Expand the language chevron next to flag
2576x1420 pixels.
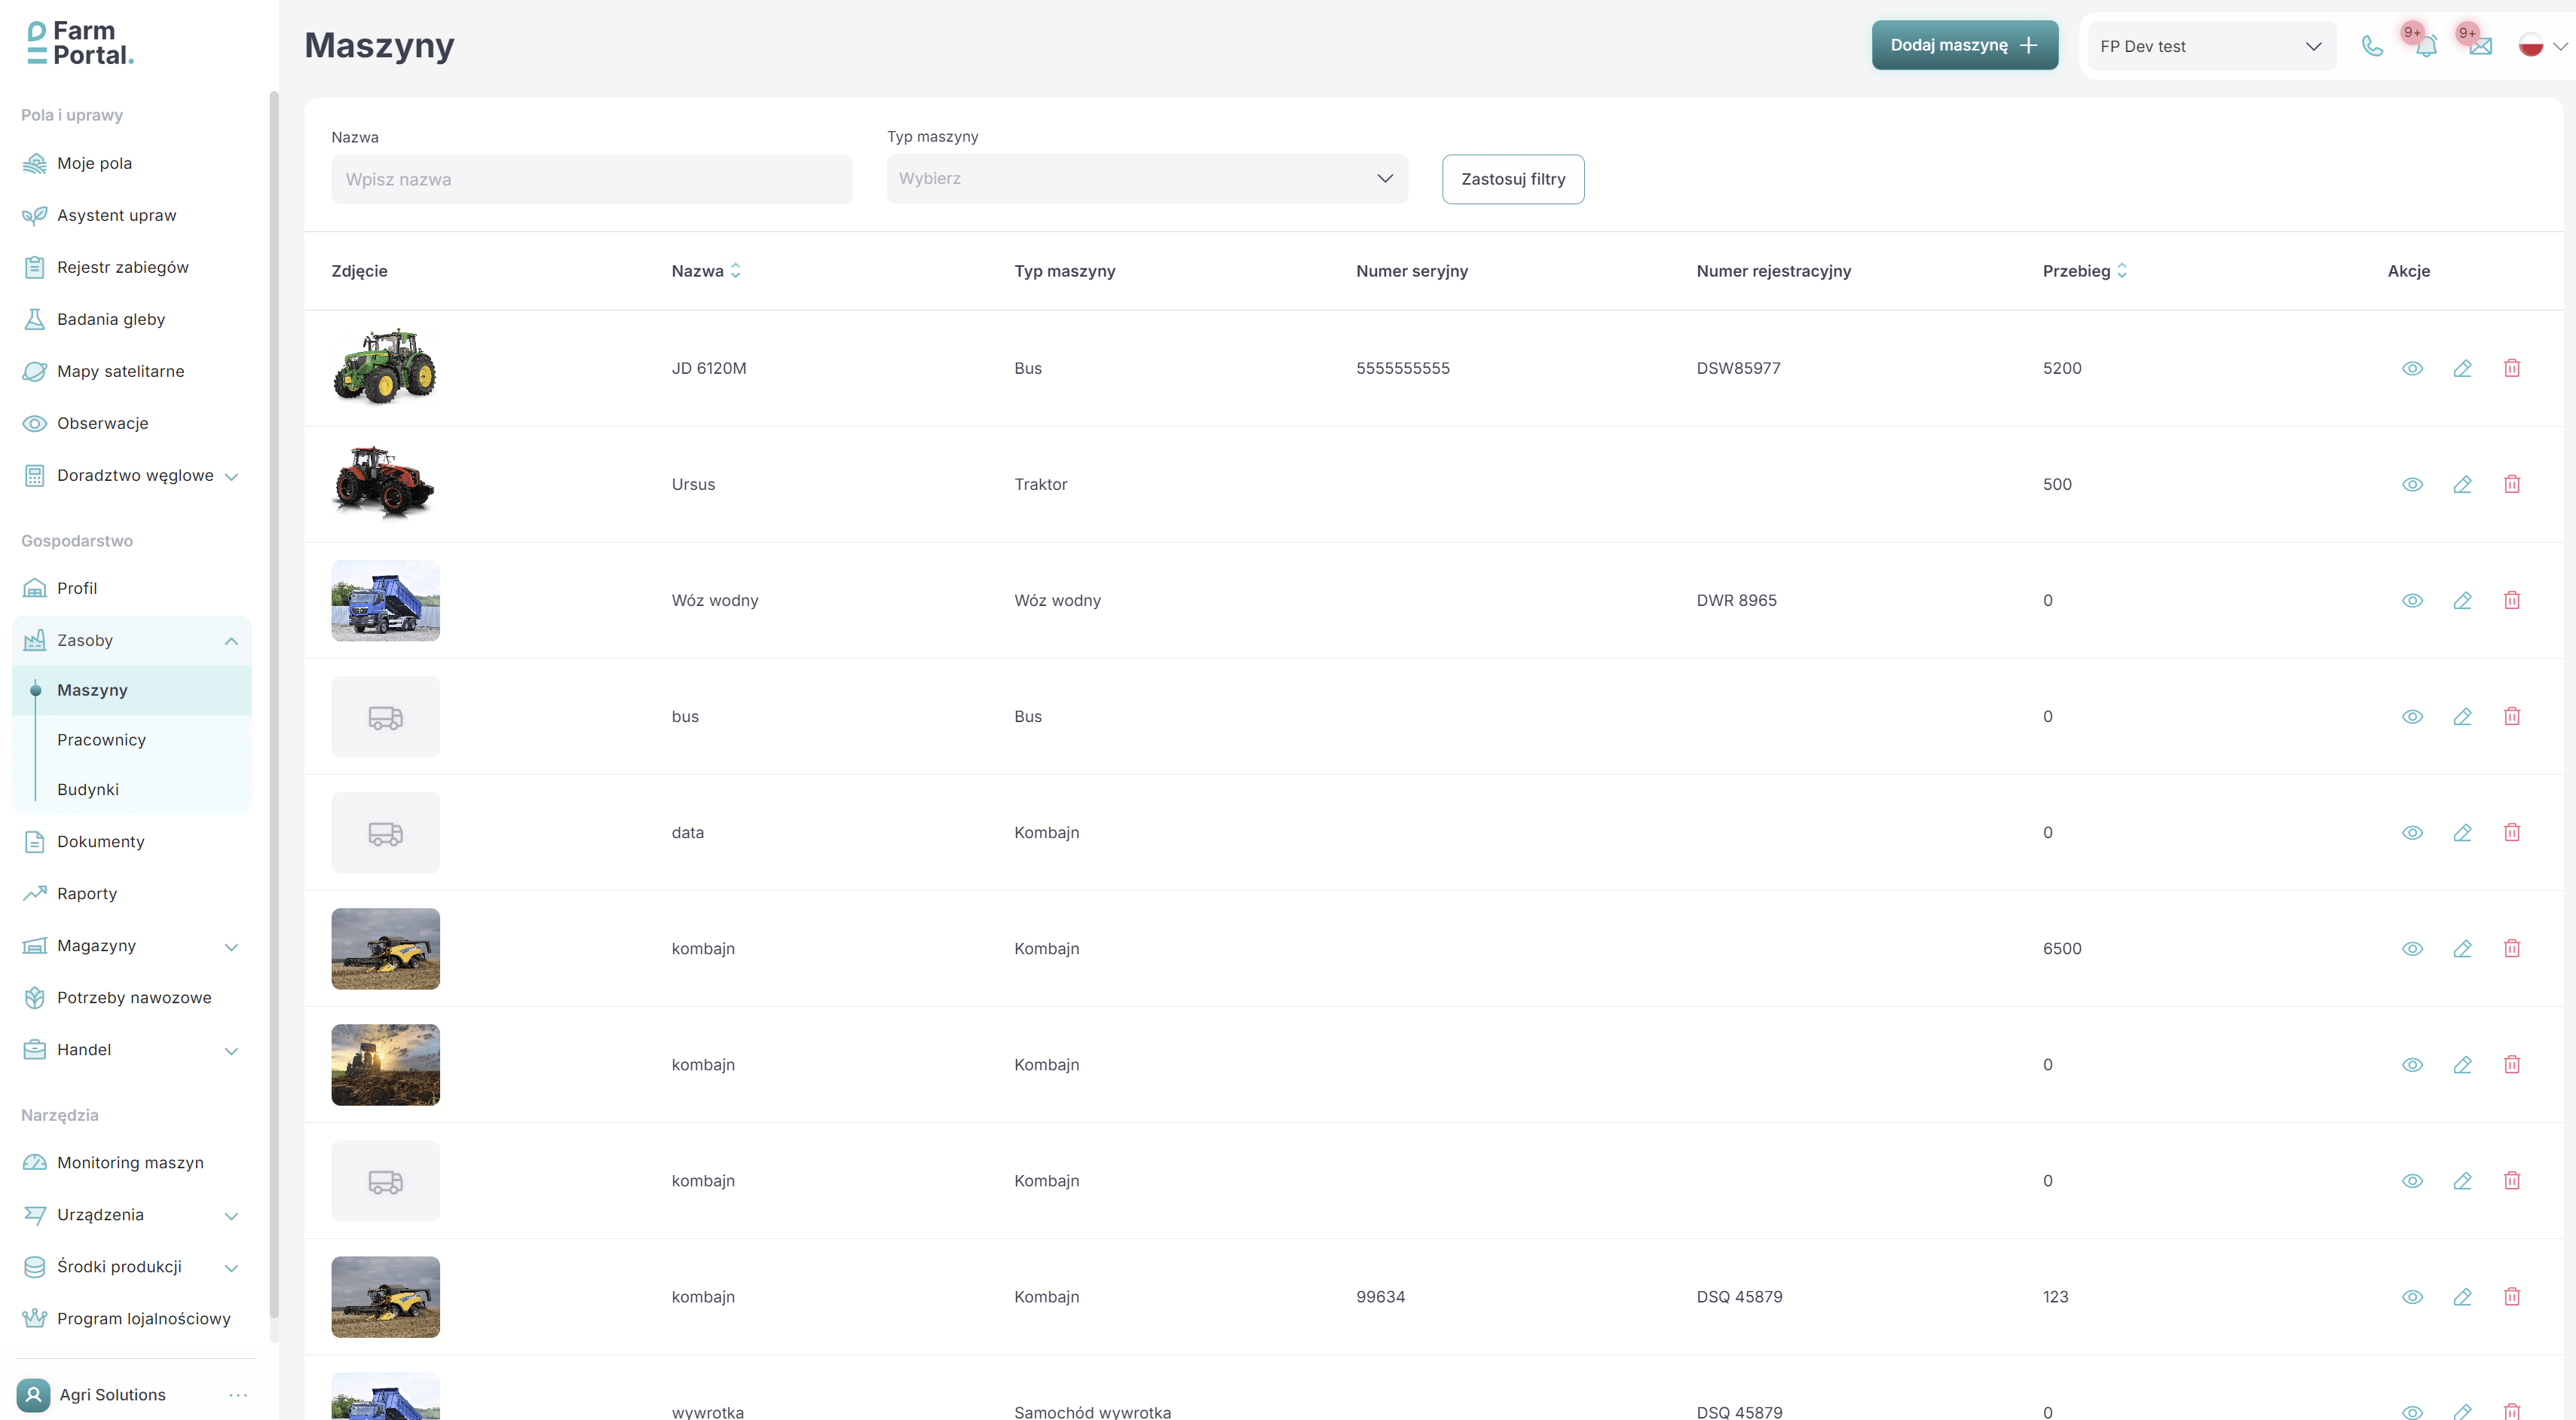(x=2560, y=46)
